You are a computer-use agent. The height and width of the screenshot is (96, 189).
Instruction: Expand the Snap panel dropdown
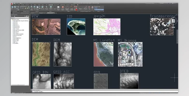click(99, 11)
